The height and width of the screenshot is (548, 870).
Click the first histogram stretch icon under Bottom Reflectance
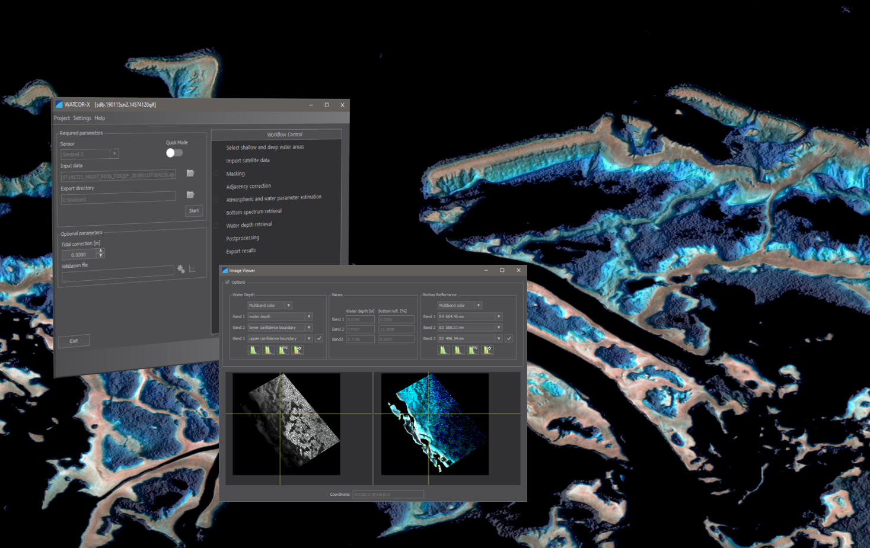tap(444, 350)
